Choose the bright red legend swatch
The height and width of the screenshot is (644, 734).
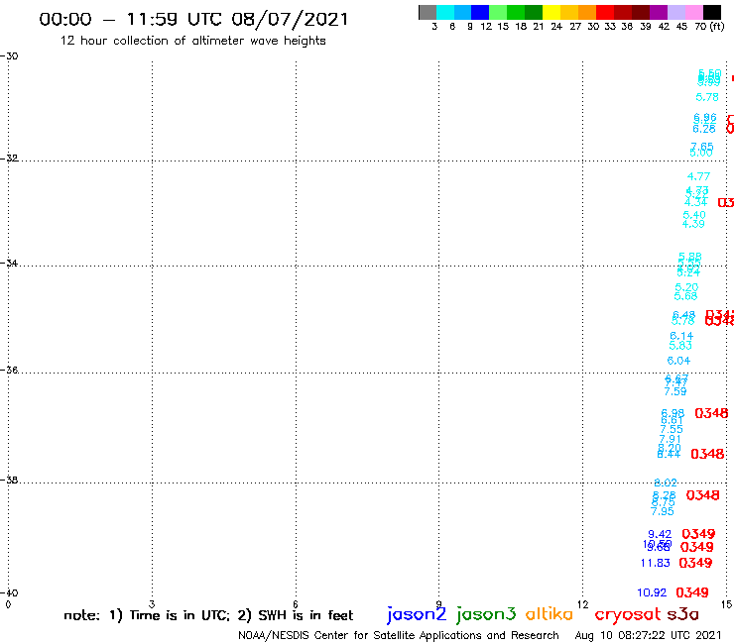[605, 12]
